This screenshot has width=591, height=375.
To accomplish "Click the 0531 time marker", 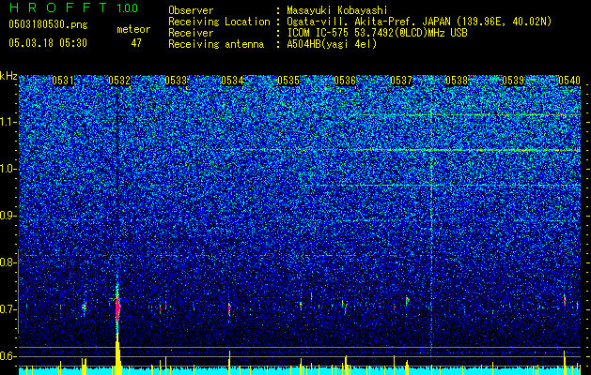I will [63, 81].
